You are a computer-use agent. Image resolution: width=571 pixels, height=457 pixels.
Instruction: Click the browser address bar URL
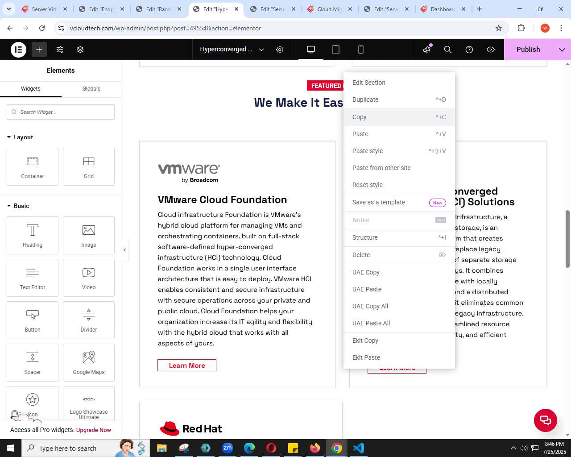click(x=166, y=28)
